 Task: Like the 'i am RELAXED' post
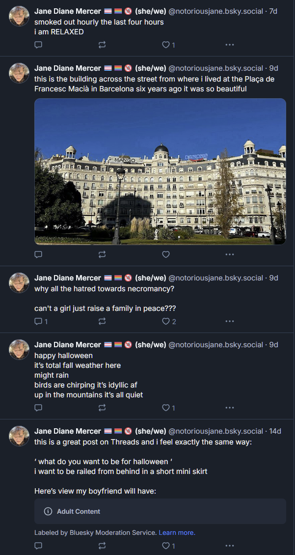166,45
